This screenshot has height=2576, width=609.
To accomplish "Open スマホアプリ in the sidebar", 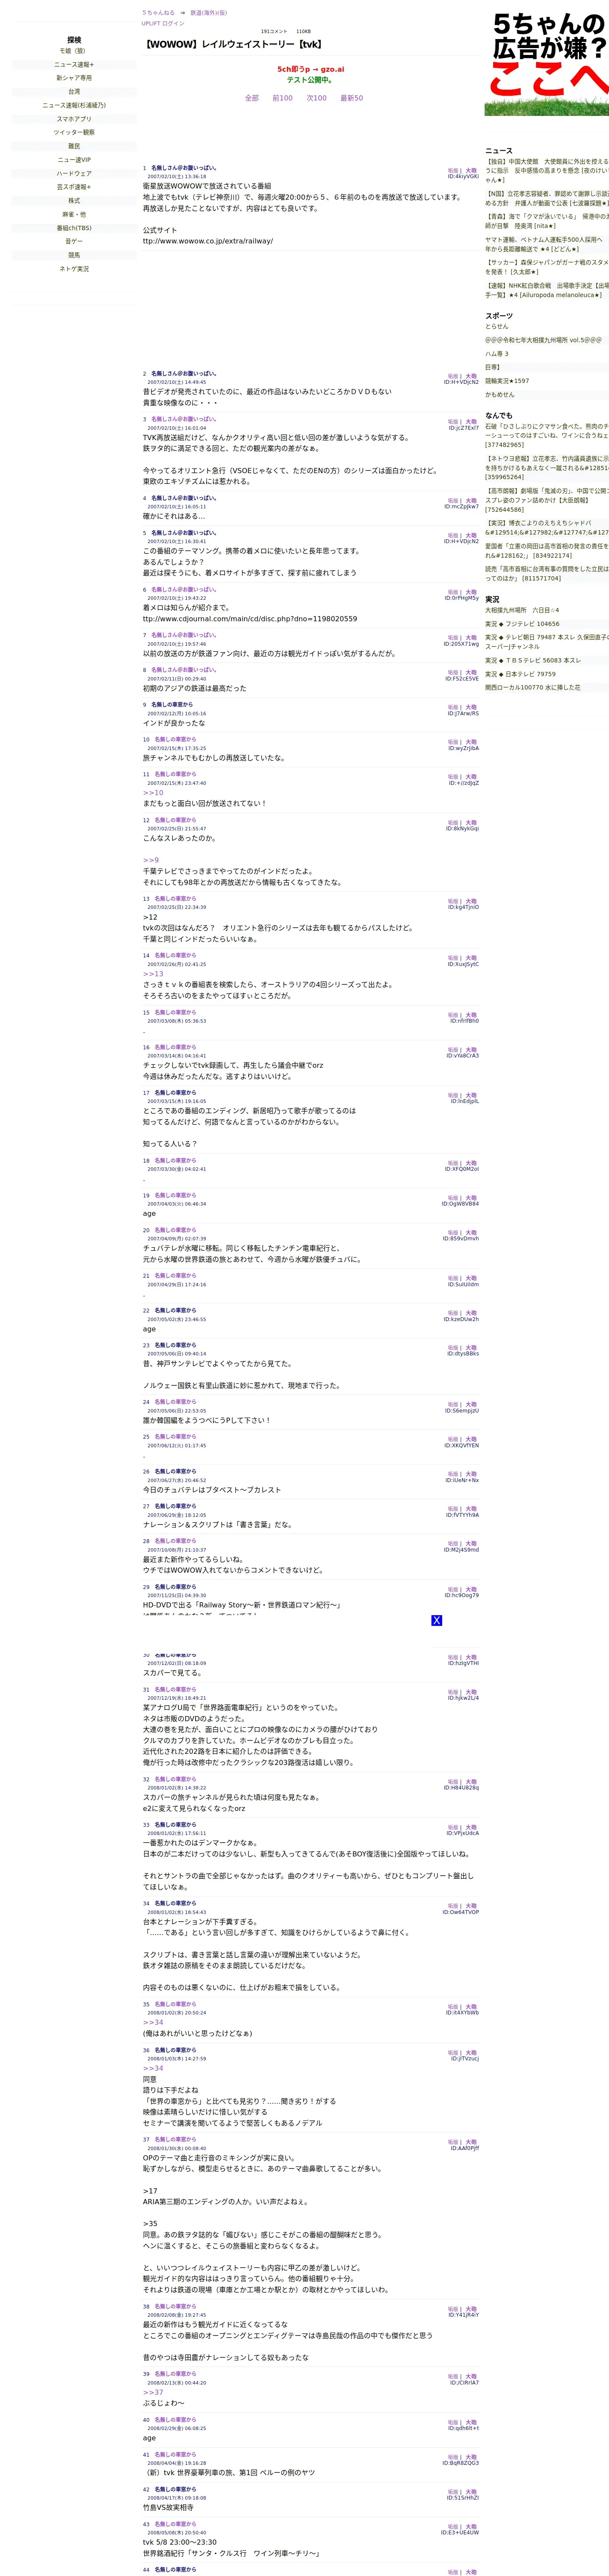I will pos(74,119).
